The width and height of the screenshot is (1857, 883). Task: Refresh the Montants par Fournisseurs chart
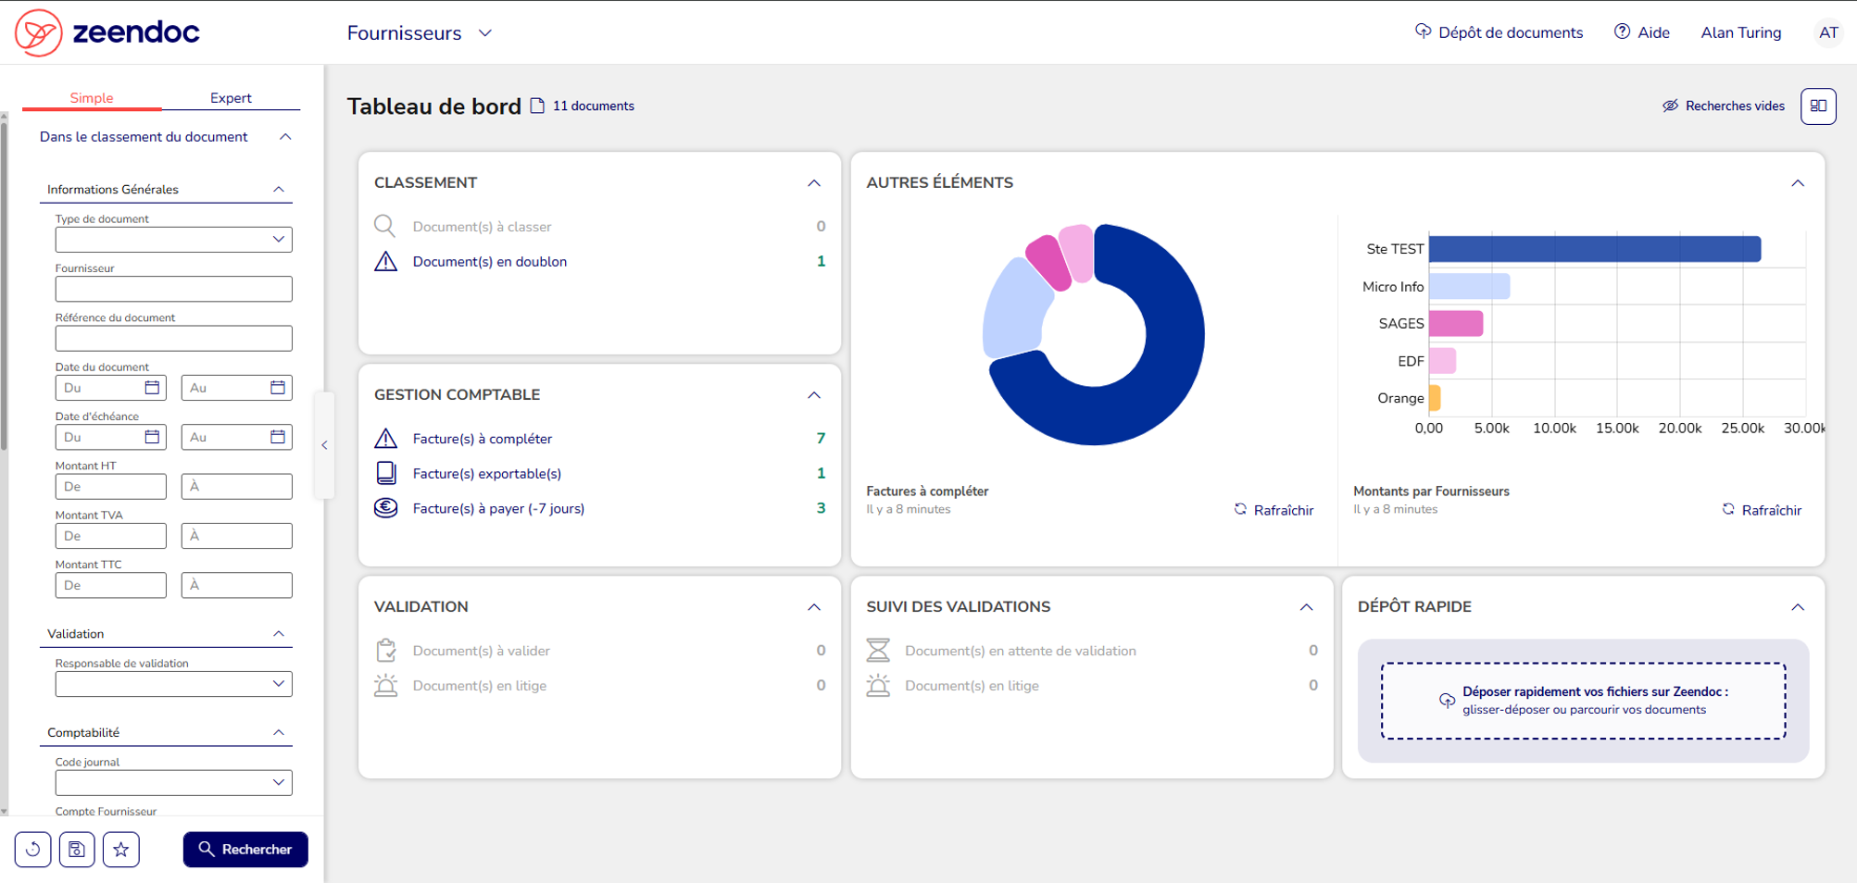pyautogui.click(x=1762, y=510)
